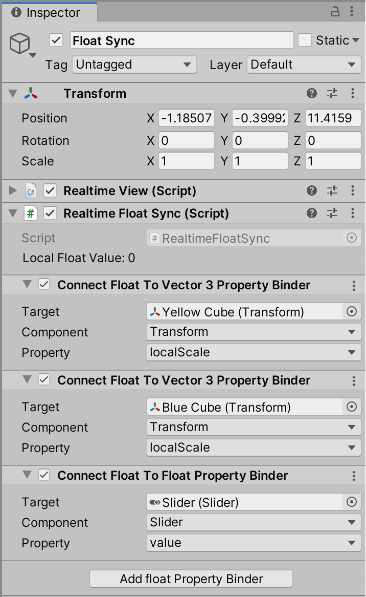Uncheck Float To Float Property Binder
This screenshot has width=366, height=597.
click(x=44, y=475)
